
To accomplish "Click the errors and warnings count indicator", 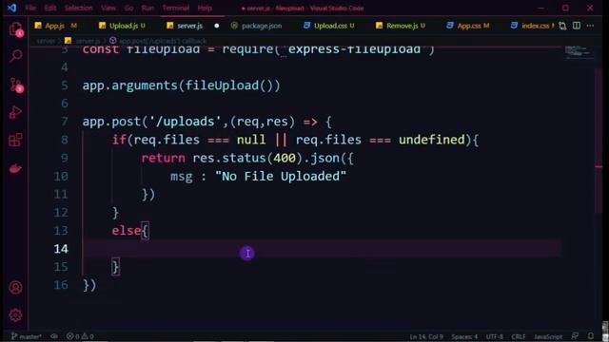I will pyautogui.click(x=80, y=336).
